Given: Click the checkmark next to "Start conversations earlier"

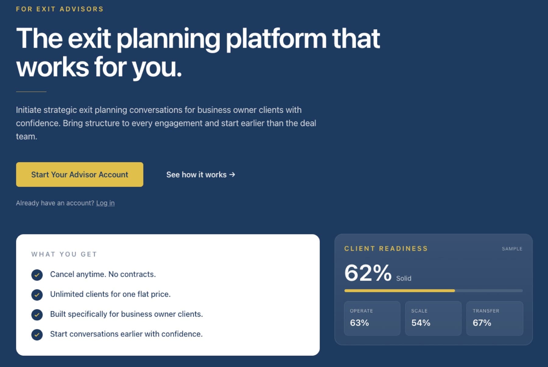Looking at the screenshot, I should 37,334.
